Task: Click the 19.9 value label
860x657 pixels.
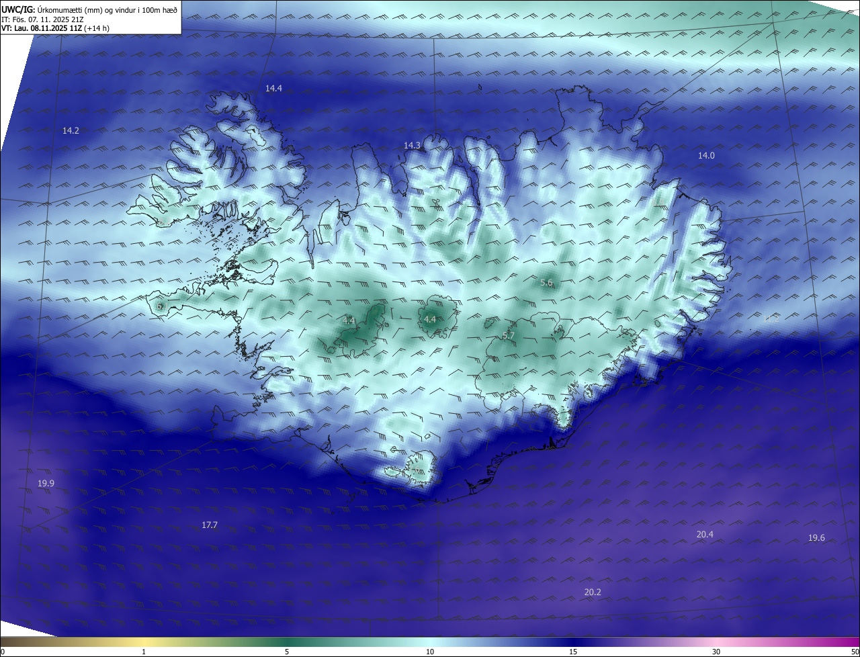Action: tap(46, 483)
